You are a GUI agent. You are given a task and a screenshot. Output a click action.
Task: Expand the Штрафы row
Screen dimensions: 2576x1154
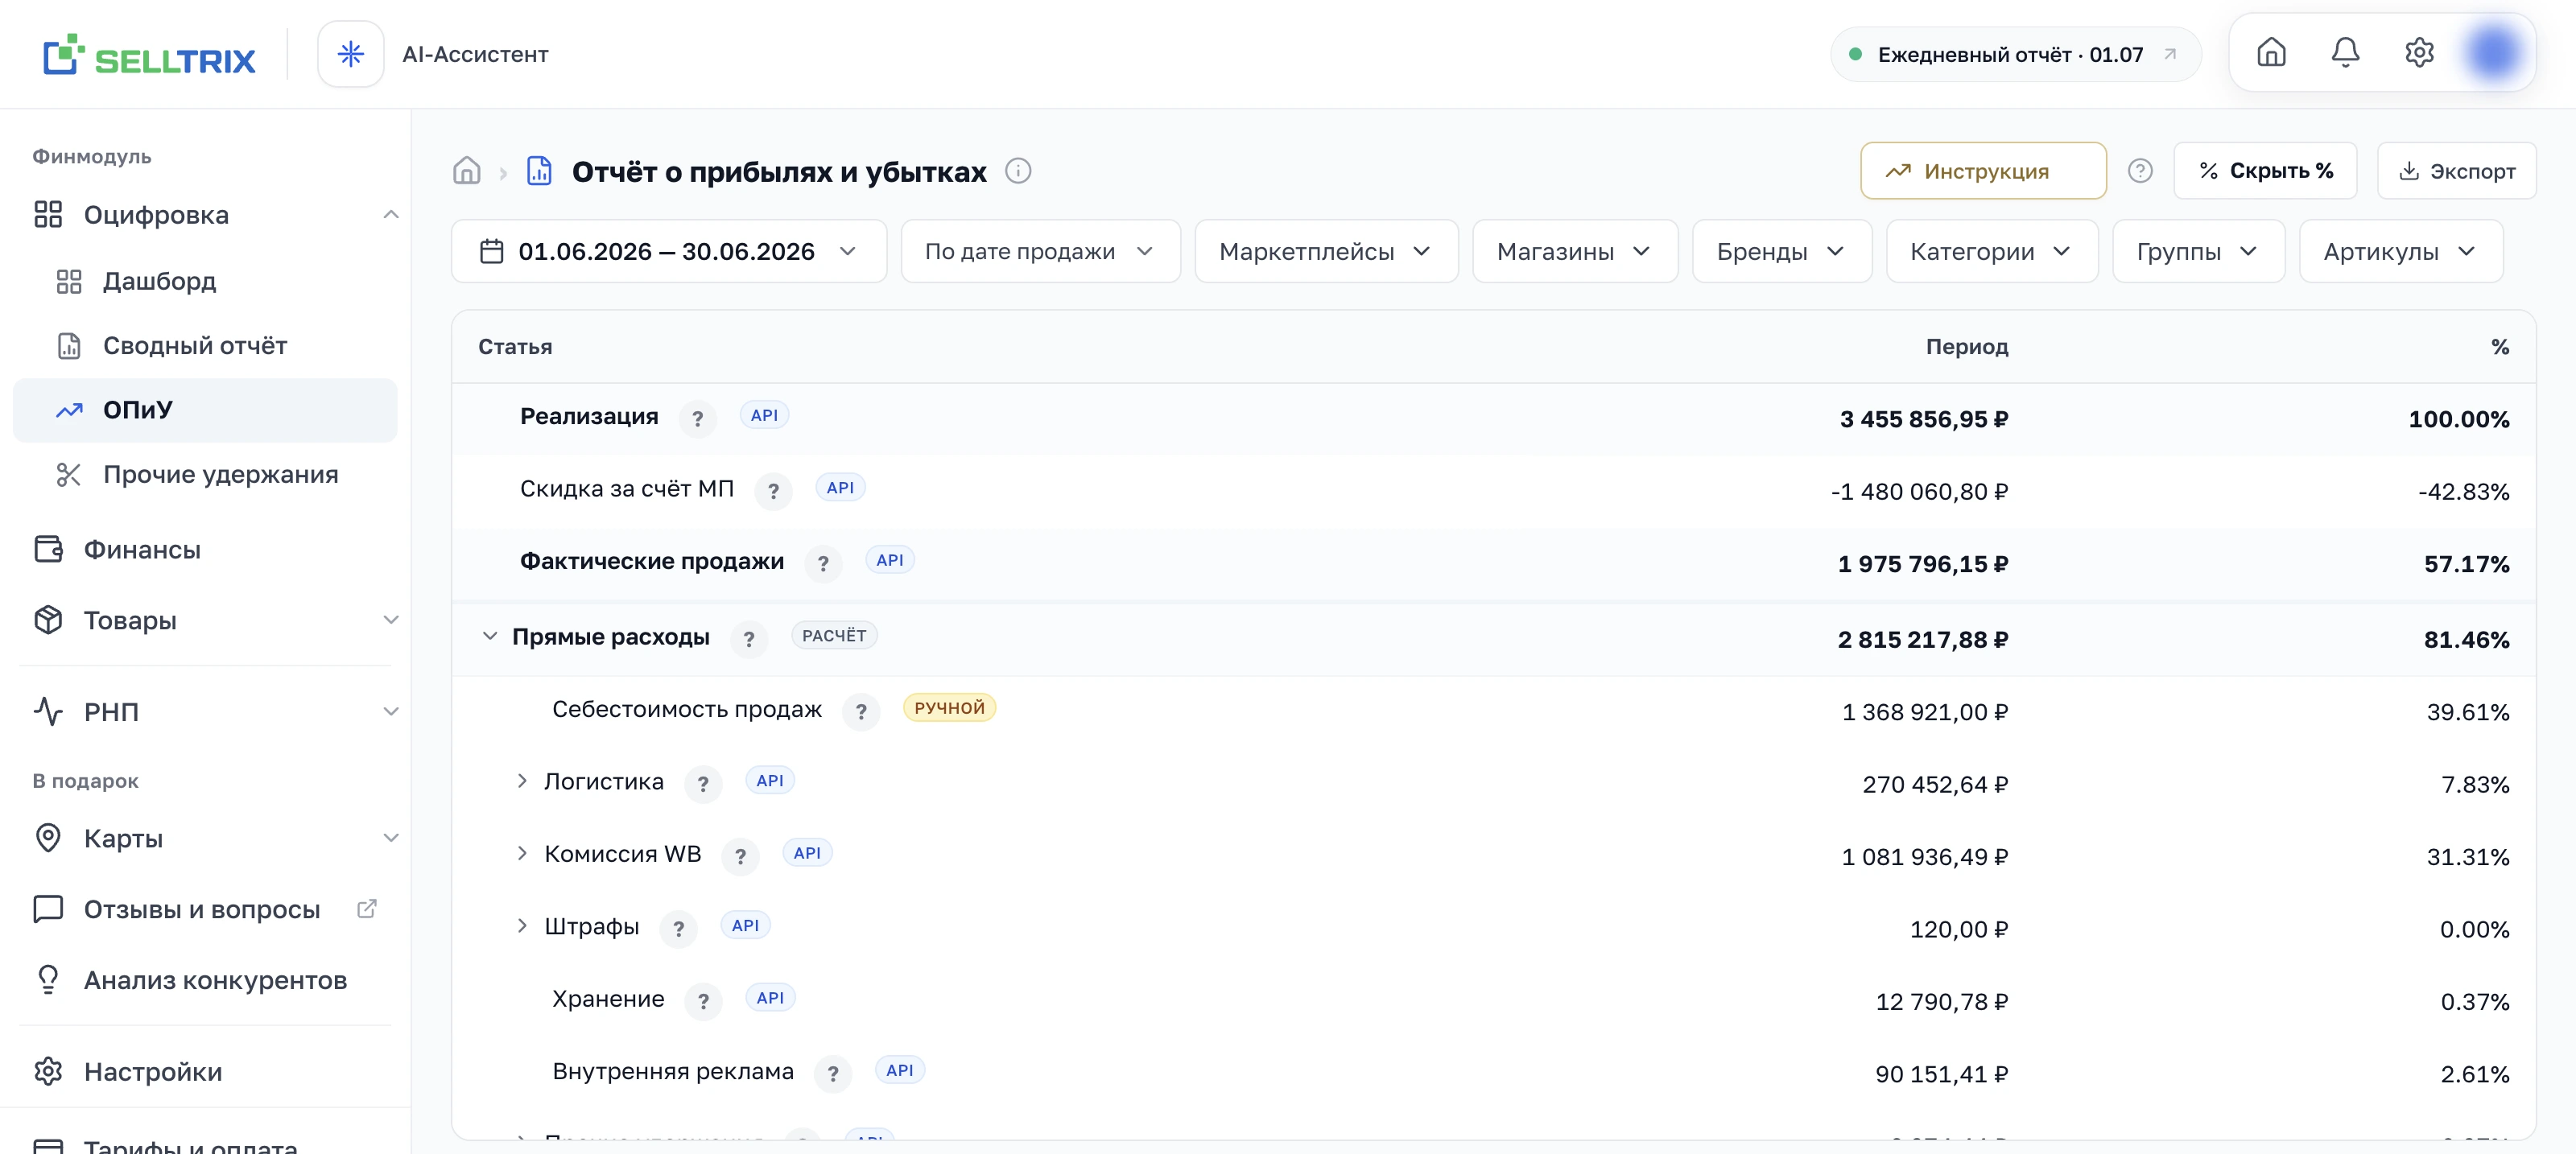(522, 926)
